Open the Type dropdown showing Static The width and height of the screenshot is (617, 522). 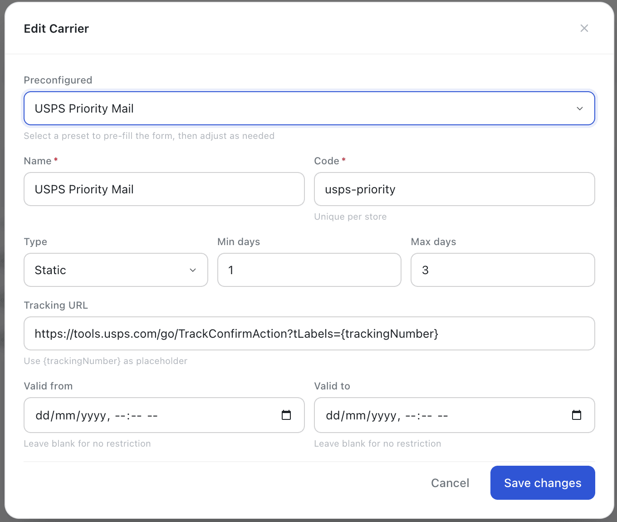[x=116, y=270]
